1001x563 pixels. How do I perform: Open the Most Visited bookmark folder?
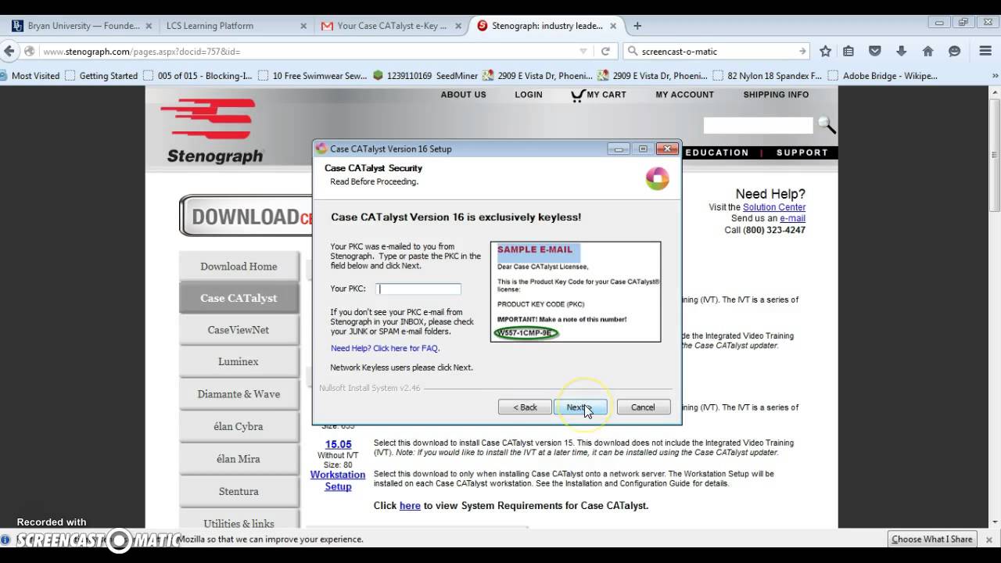pos(30,76)
